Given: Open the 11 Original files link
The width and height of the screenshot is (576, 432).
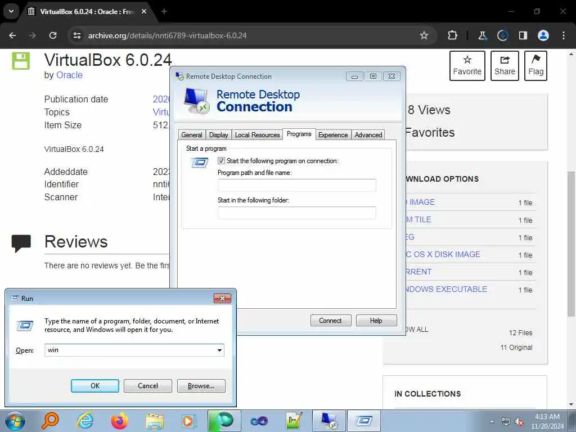Looking at the screenshot, I should click(516, 348).
